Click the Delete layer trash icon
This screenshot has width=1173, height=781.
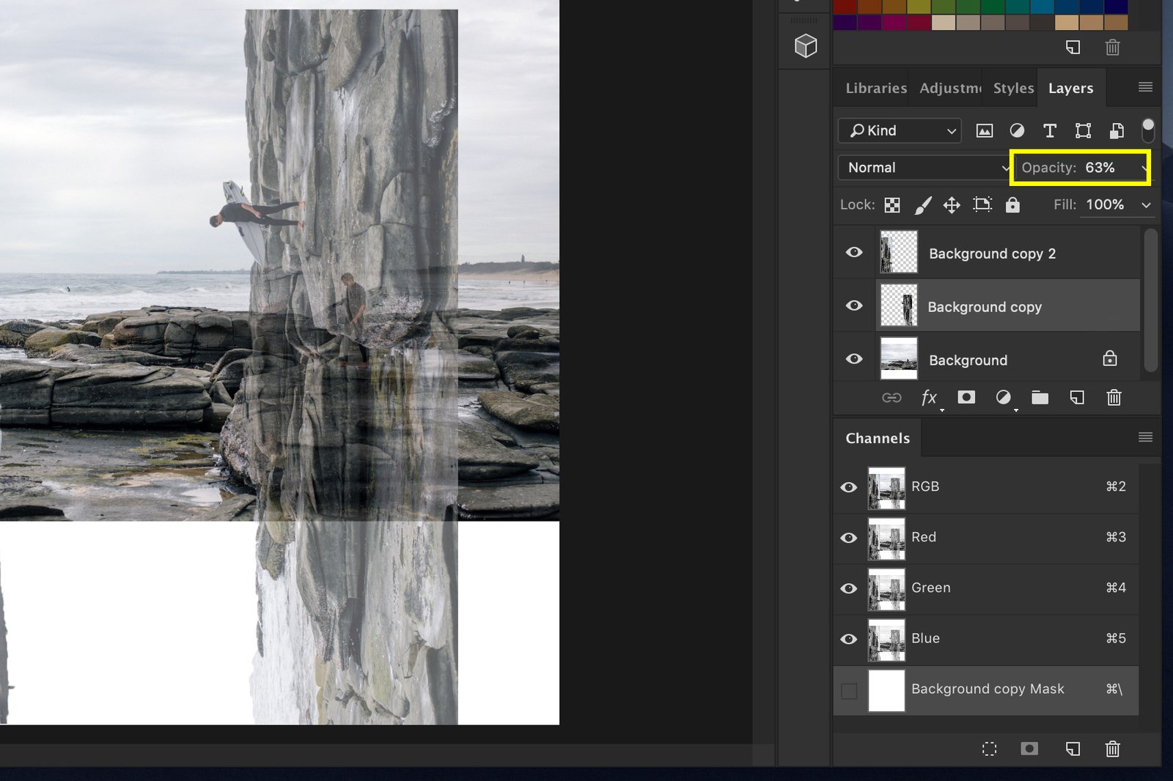1114,398
